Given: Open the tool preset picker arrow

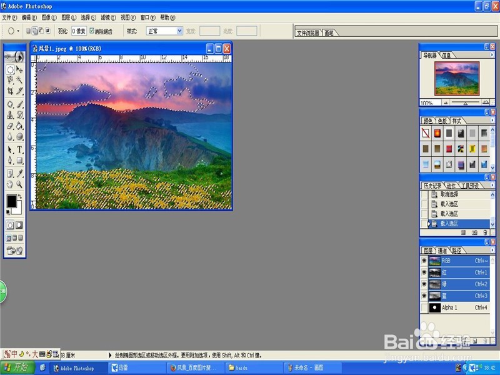Looking at the screenshot, I should (x=19, y=31).
